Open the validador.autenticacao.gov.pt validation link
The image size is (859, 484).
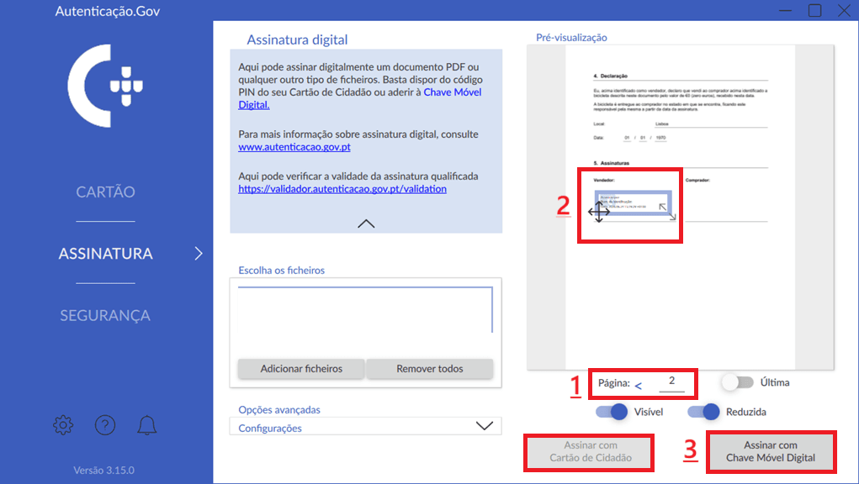(342, 189)
